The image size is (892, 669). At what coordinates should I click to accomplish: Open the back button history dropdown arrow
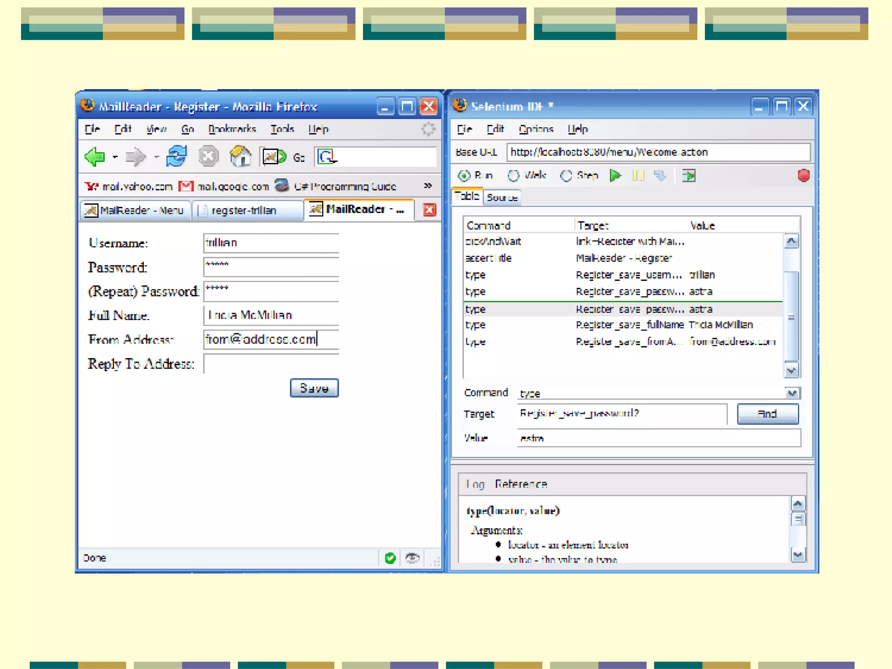pyautogui.click(x=115, y=157)
